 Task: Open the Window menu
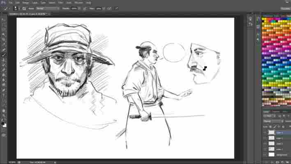(79, 2)
